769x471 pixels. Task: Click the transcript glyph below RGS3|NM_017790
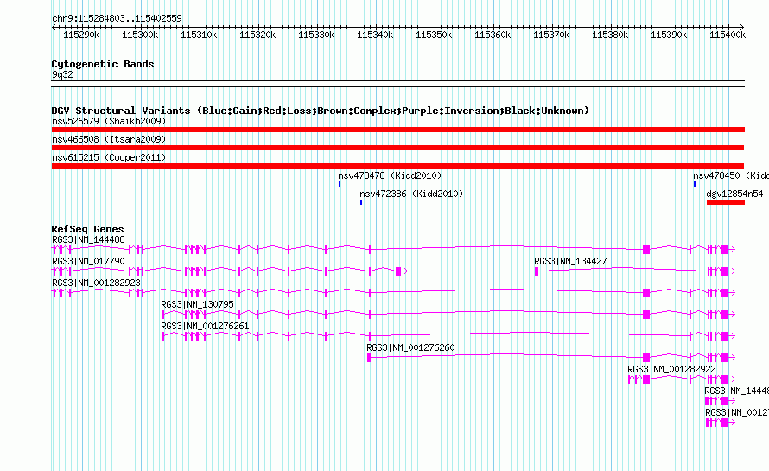point(230,271)
